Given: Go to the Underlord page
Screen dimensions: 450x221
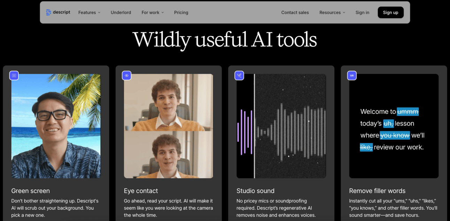Looking at the screenshot, I should [x=121, y=13].
